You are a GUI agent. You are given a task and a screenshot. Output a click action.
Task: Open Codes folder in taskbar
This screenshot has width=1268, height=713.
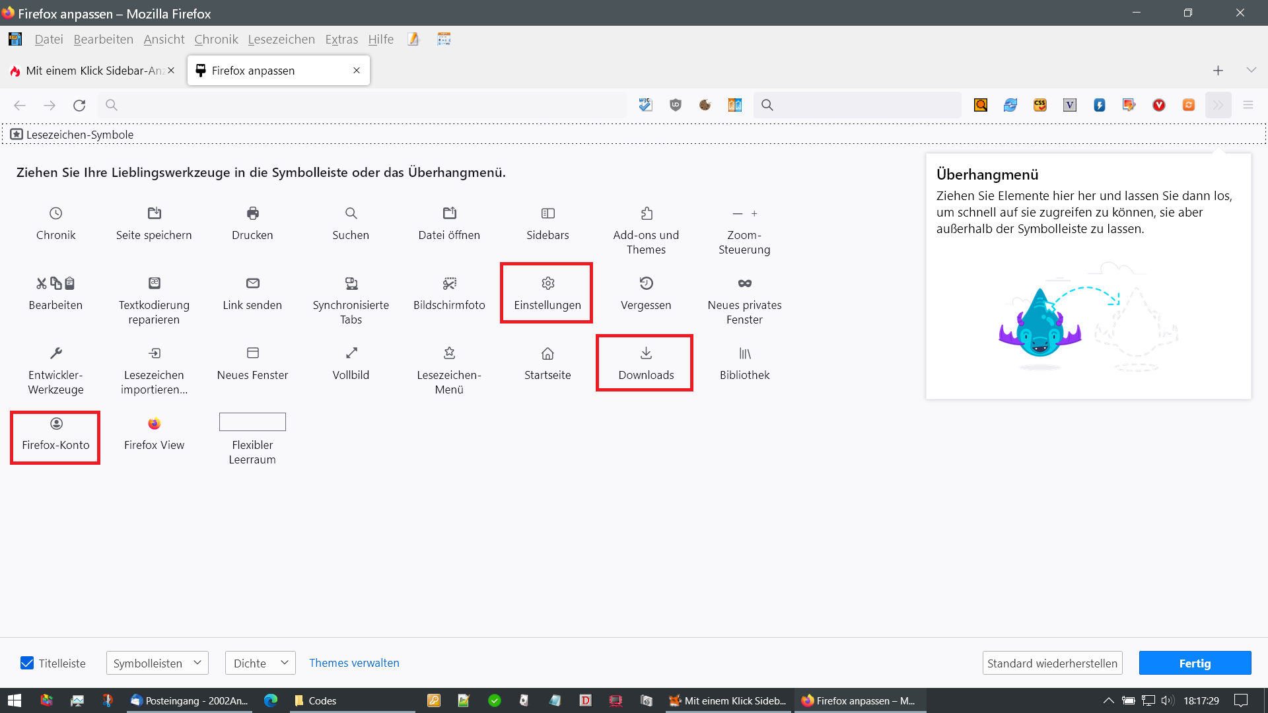(x=316, y=700)
